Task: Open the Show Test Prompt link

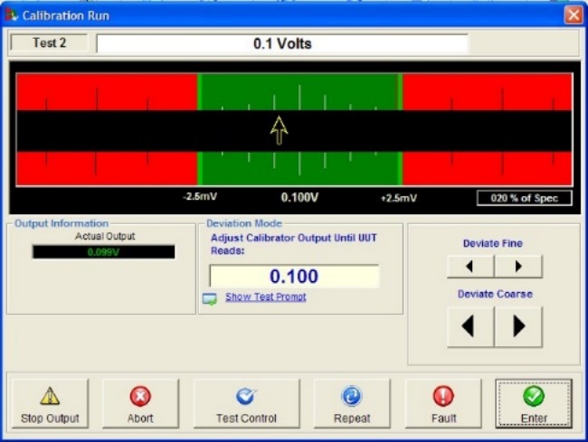Action: 265,297
